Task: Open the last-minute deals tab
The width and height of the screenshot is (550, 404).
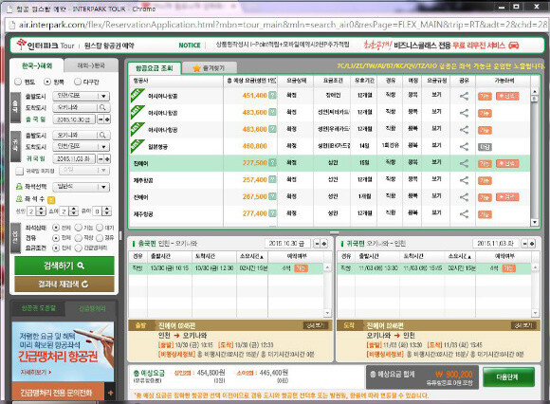Action: pos(91,308)
